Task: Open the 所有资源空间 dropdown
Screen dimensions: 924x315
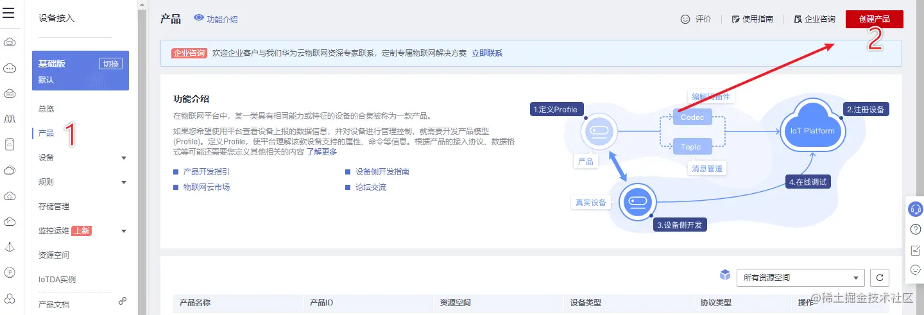Action: 801,278
